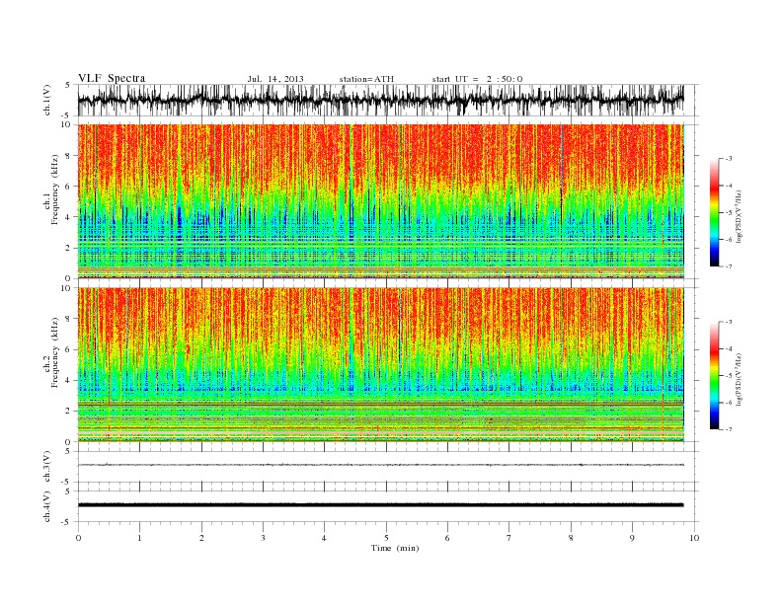Click the '6' kHz tick on ch.1 spectrogram
The width and height of the screenshot is (782, 604).
[68, 187]
